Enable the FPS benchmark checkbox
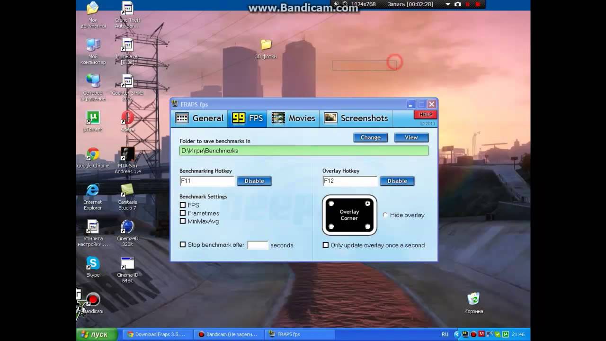 pos(183,205)
